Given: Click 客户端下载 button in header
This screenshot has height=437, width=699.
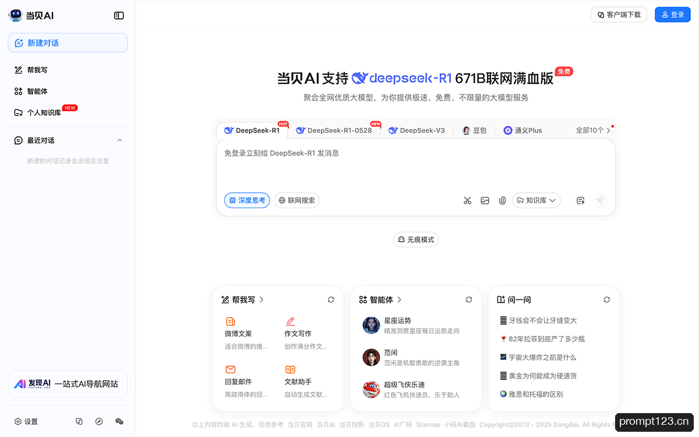Looking at the screenshot, I should [619, 15].
